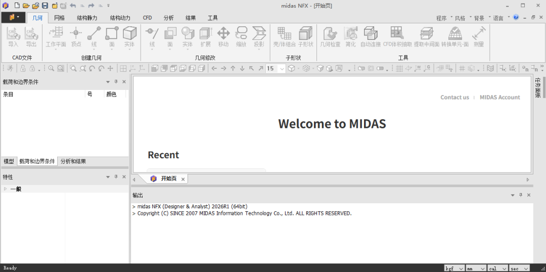This screenshot has width=546, height=272.
Task: Click the Contact us link
Action: [x=454, y=98]
